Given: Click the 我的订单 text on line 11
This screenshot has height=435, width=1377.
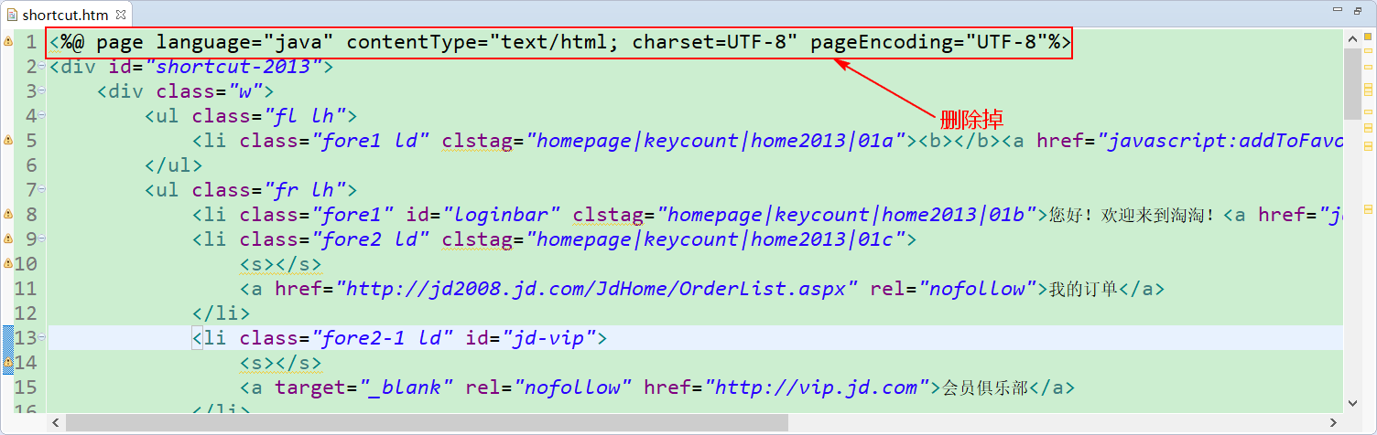Looking at the screenshot, I should 1083,289.
